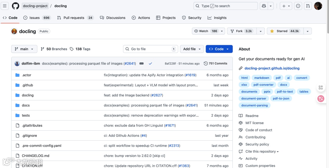Open the Discussions tab
Viewport: 329px width, 168px height.
[113, 18]
